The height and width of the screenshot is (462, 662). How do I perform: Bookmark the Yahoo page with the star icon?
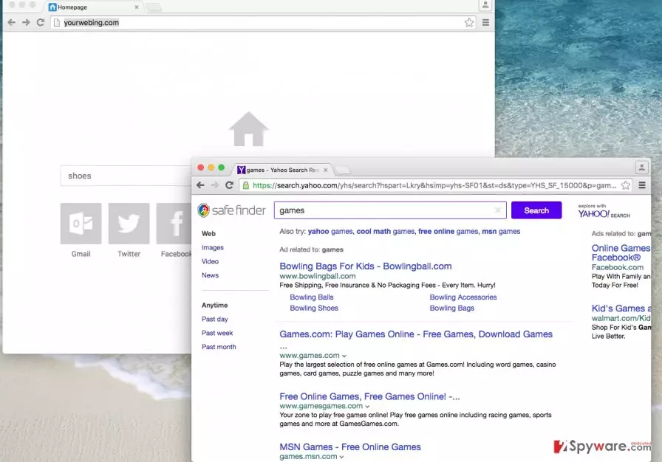[x=626, y=185]
